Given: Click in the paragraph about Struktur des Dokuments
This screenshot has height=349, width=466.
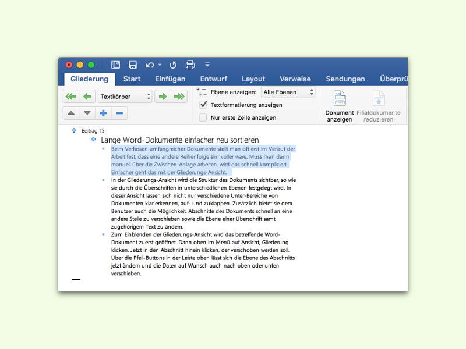Looking at the screenshot, I should coord(203,203).
